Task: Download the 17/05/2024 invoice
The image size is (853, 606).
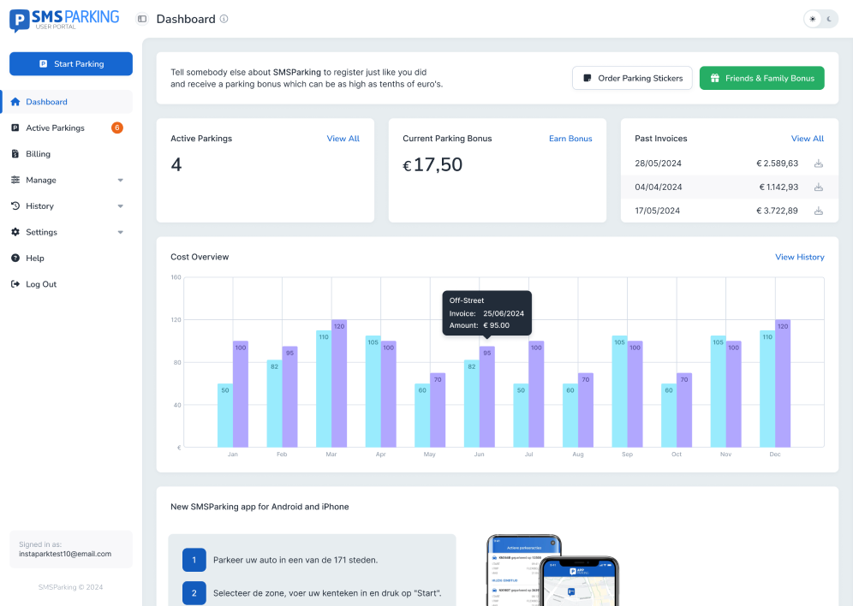Action: point(818,211)
